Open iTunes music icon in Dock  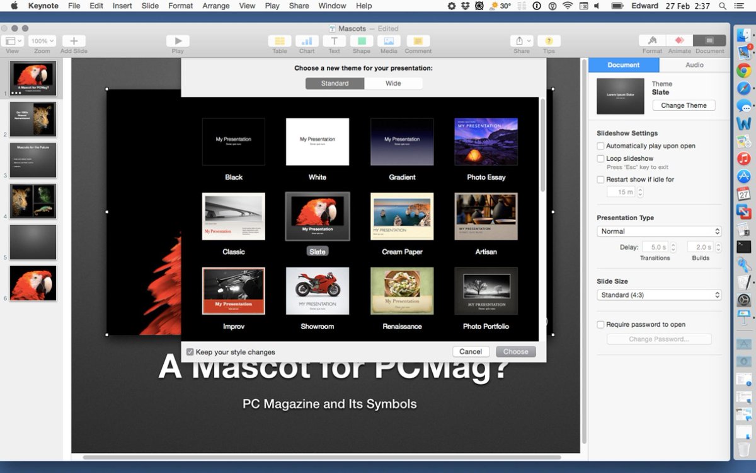point(744,158)
